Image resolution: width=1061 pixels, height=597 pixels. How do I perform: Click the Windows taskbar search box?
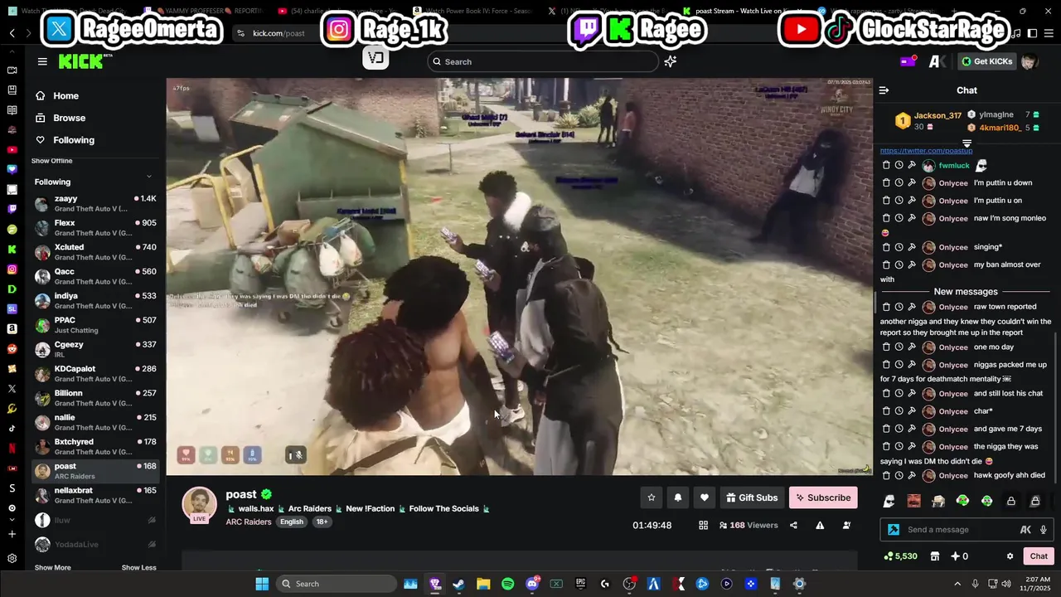[337, 584]
